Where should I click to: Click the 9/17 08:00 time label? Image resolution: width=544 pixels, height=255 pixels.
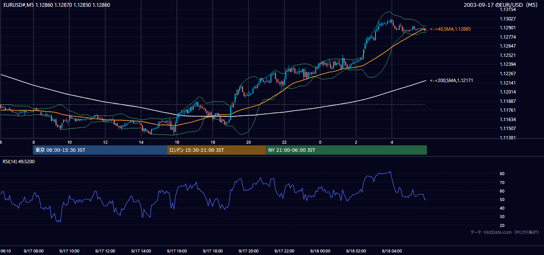point(33,251)
